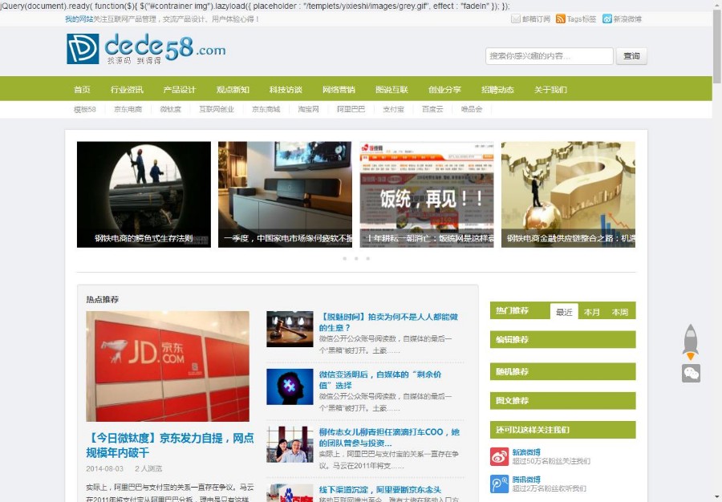The width and height of the screenshot is (722, 502).
Task: Open the head silhouette article thumbnail
Action: click(x=290, y=387)
